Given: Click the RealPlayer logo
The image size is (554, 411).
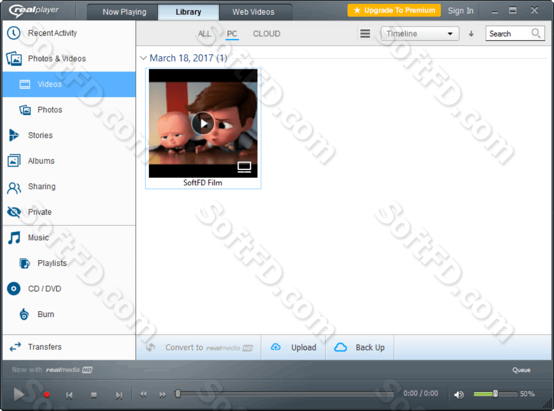Looking at the screenshot, I should coord(34,10).
